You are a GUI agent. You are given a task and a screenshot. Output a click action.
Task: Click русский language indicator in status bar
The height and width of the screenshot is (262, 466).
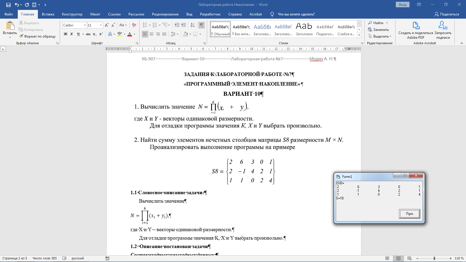78,258
